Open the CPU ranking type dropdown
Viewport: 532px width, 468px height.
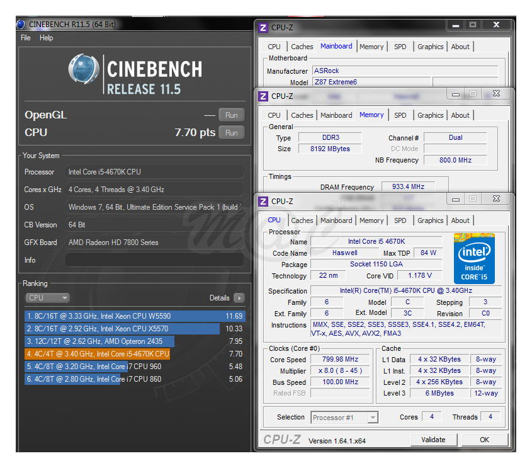point(47,298)
